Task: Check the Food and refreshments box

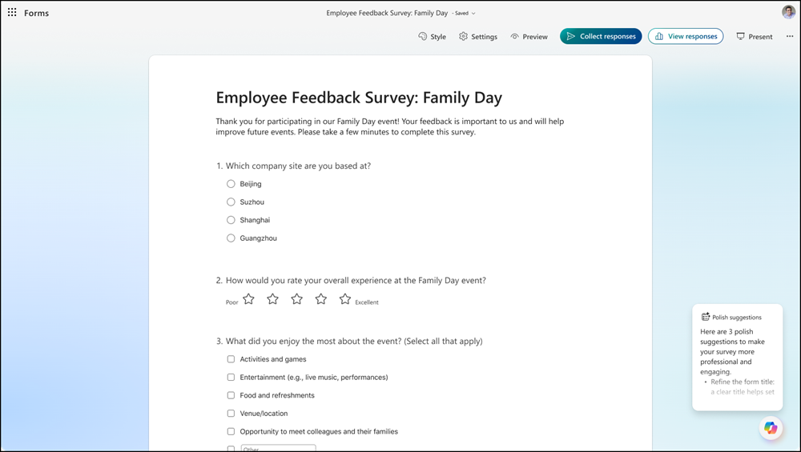Action: click(231, 395)
